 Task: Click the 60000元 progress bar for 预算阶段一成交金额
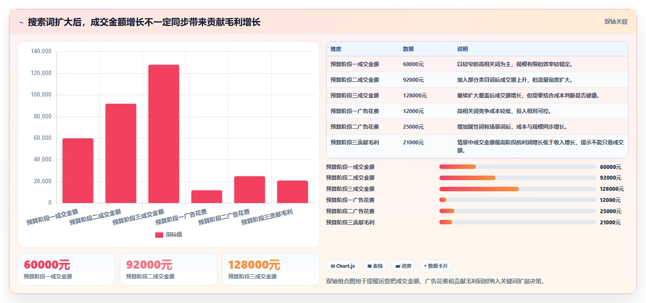point(518,167)
